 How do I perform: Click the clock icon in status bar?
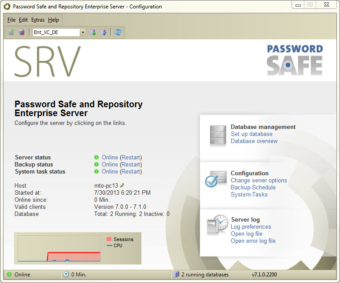(66, 274)
